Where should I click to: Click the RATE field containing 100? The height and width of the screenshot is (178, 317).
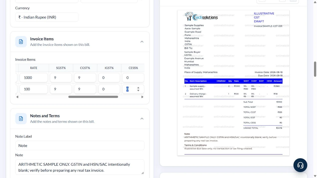[34, 89]
